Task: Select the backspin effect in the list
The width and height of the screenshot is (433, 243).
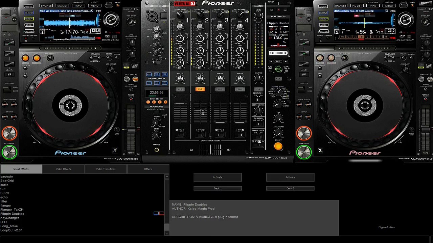Action: (x=7, y=177)
